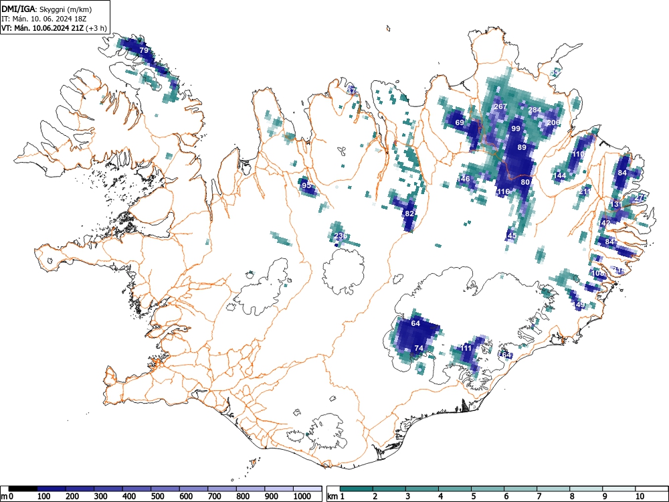Click the map value 95

[306, 185]
